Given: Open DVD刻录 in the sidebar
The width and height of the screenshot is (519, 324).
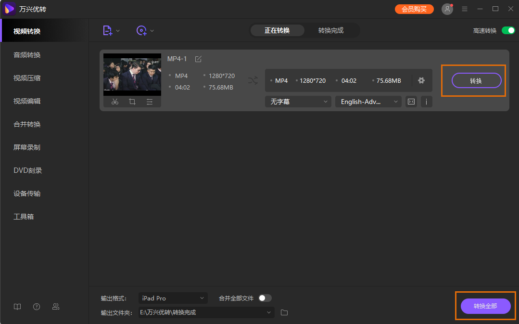Looking at the screenshot, I should [x=27, y=170].
